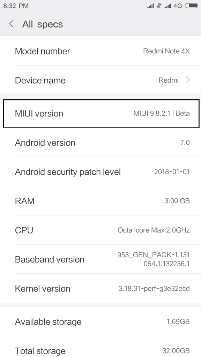Tap the CPU row
Image resolution: width=201 pixels, height=357 pixels.
coord(100,230)
